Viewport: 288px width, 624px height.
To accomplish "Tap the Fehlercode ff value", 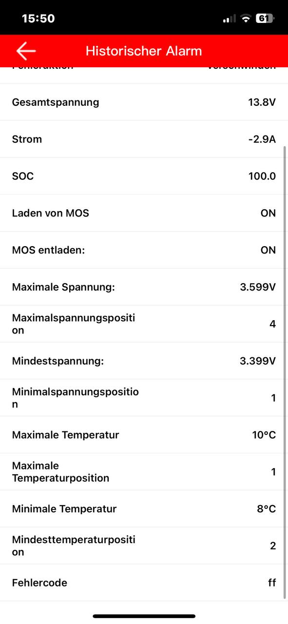I will pos(272,583).
